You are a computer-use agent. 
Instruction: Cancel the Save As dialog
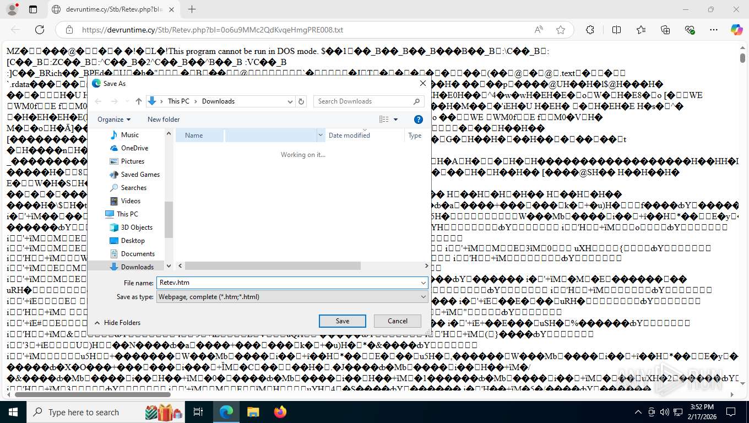398,321
